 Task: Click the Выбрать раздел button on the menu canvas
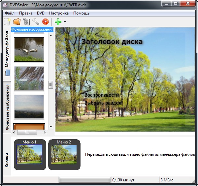click(103, 103)
